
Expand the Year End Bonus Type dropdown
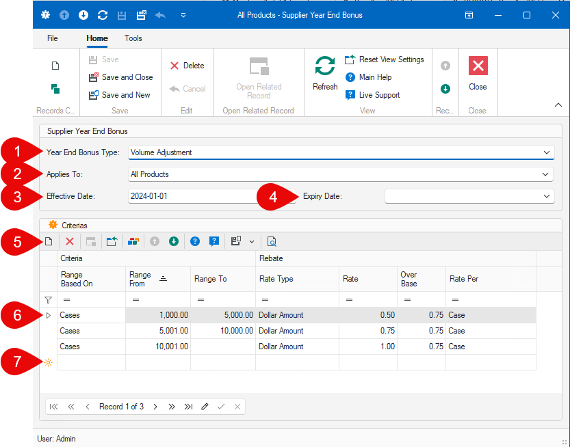[546, 152]
